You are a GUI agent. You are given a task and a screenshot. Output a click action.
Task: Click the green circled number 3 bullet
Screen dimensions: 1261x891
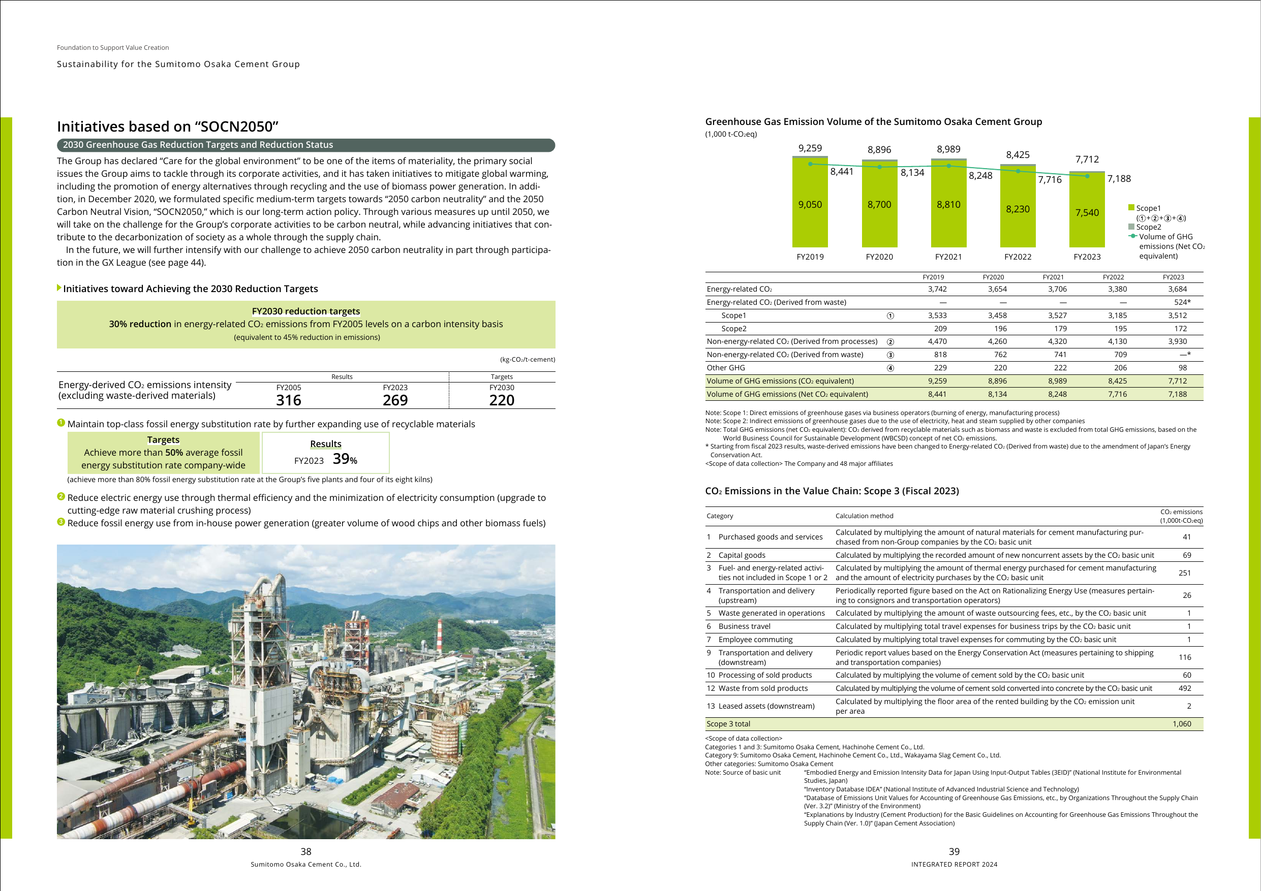[x=61, y=522]
